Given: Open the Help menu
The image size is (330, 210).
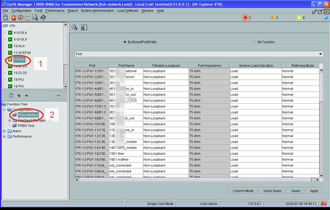Looking at the screenshot, I should click(160, 11).
